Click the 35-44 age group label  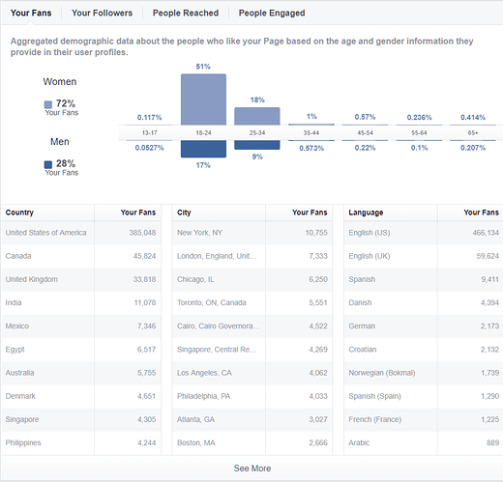[x=311, y=132]
